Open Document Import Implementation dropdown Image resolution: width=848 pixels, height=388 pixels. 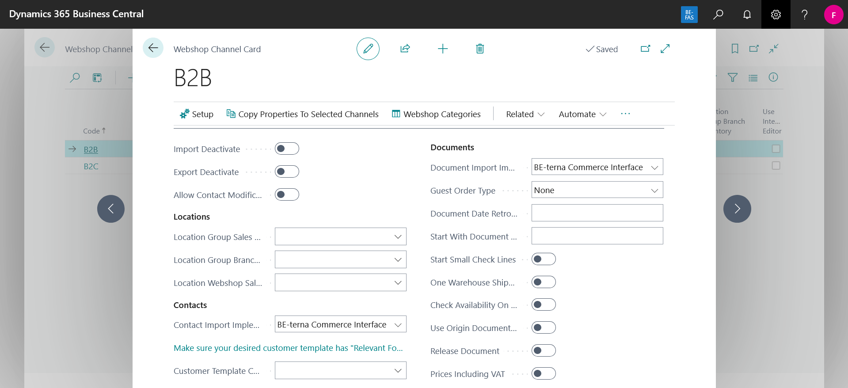tap(654, 167)
